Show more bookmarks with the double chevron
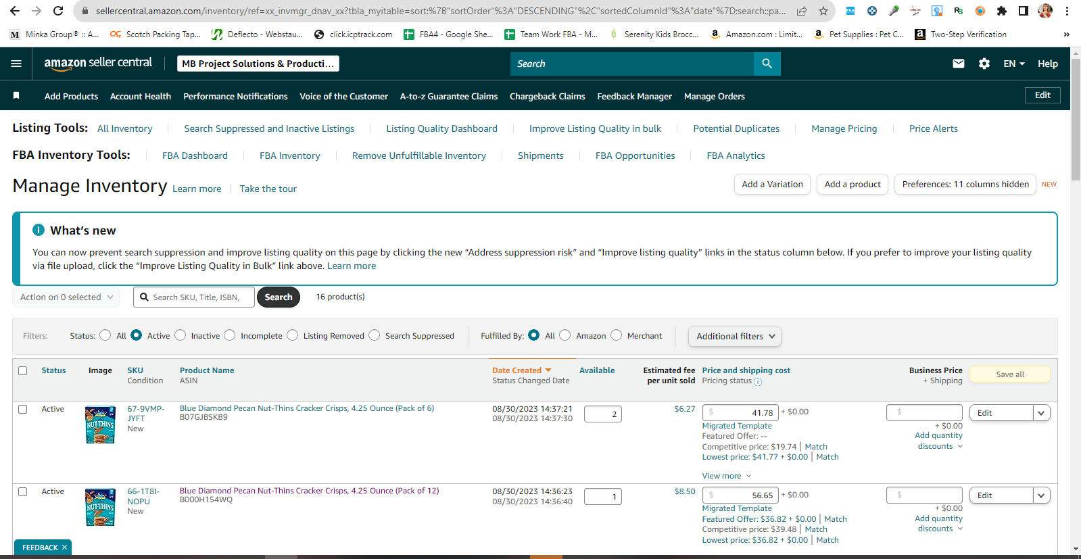 click(x=1067, y=34)
